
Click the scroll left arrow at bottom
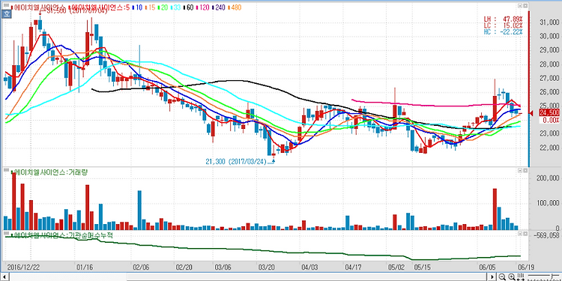tap(4, 277)
